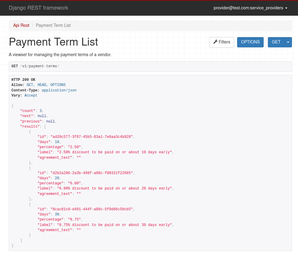Open the provider@test.com user dropdown
Image resolution: width=298 pixels, height=261 pixels.
coord(250,8)
